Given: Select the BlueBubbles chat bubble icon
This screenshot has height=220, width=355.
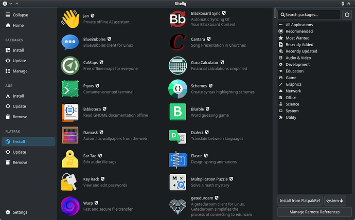Looking at the screenshot, I should click(x=70, y=42).
